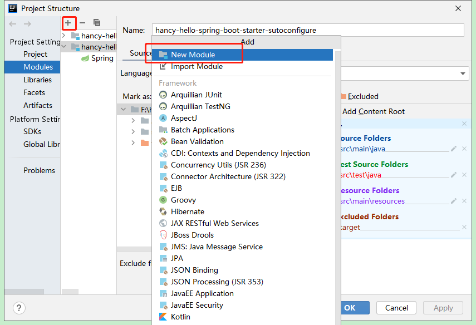Click the plus icon to add module

68,23
